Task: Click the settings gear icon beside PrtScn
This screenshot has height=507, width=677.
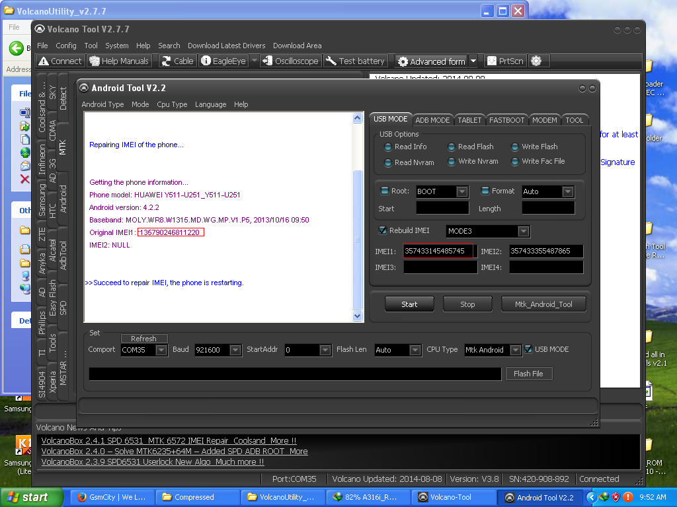Action: tap(536, 61)
